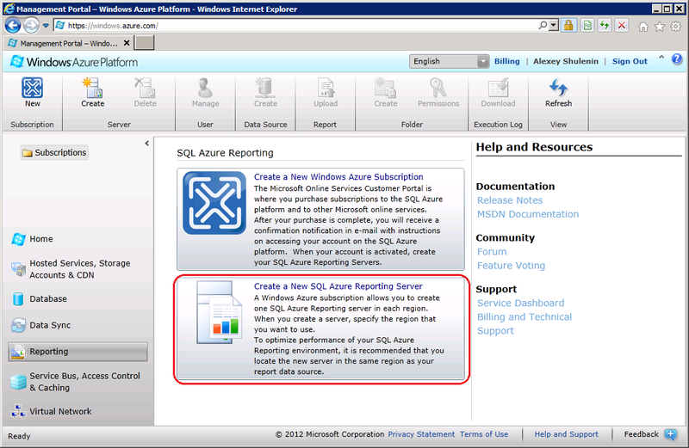Open browser Home icon

pos(643,27)
